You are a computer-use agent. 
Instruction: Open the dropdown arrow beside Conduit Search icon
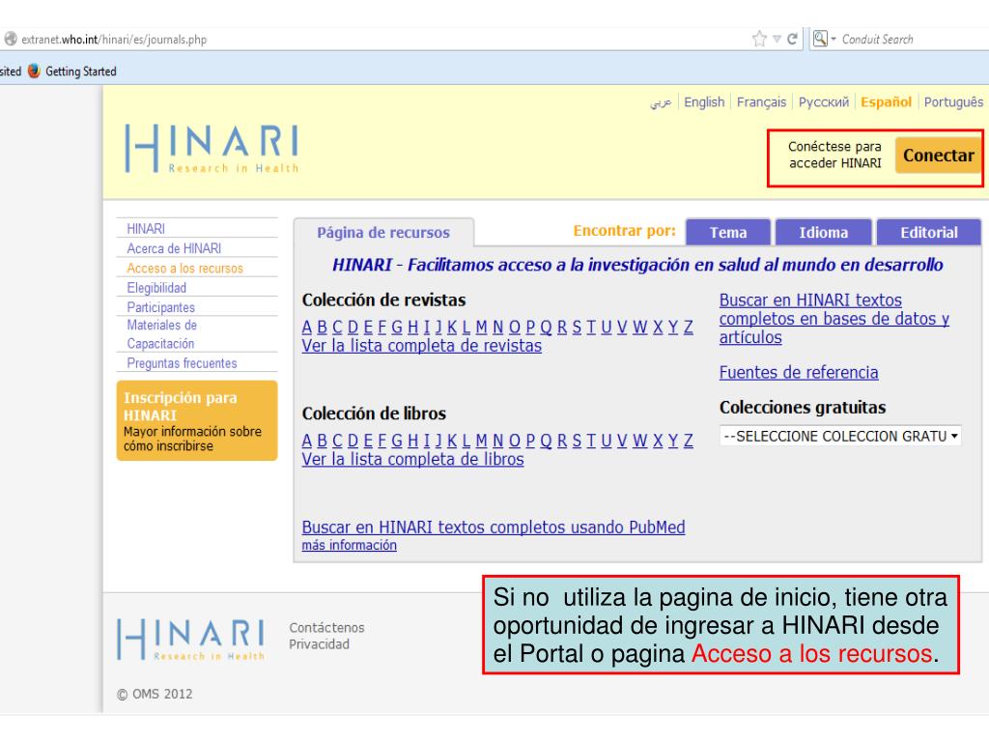834,39
